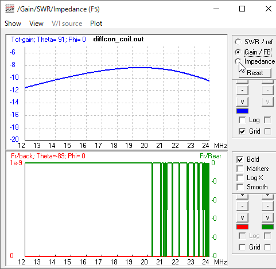Click lower graph right minus scale button
Screen dimensions: 276x269
(267, 206)
